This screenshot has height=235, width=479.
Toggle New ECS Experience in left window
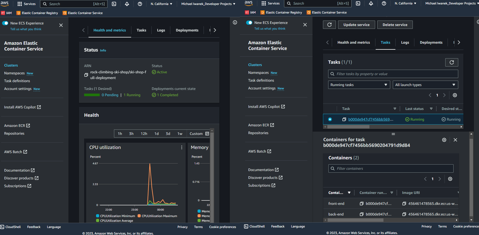[5, 23]
